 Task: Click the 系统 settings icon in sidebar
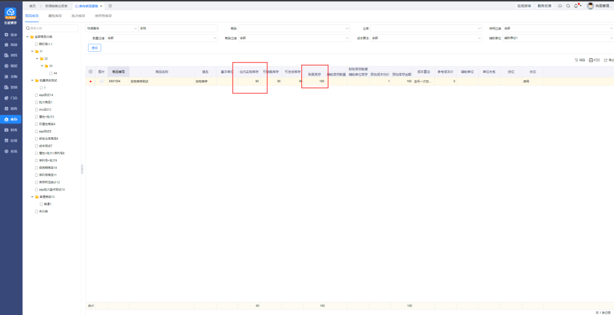(11, 151)
